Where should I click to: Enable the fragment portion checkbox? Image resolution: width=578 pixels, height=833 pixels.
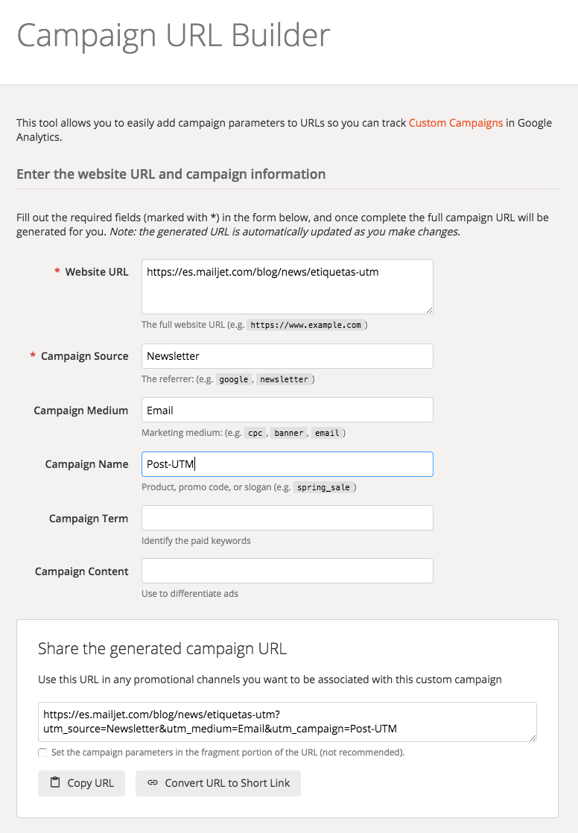point(42,753)
